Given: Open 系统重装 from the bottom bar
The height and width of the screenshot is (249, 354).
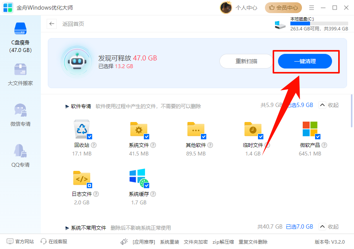Looking at the screenshot, I should point(169,242).
